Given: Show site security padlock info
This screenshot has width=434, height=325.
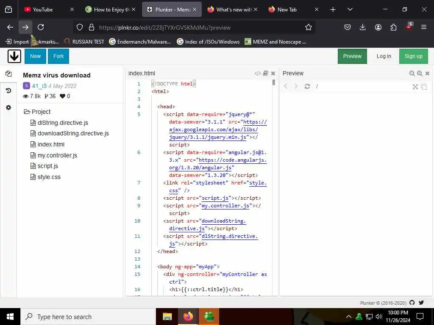Looking at the screenshot, I should tap(92, 27).
